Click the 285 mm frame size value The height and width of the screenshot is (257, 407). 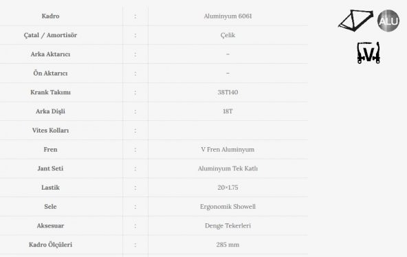pos(228,245)
